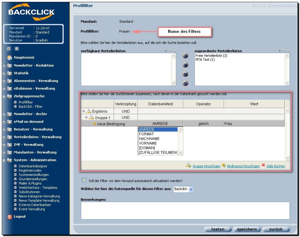Screen dimensions: 300x237
Task: Open BackClick - Filter menu item
Action: tap(30, 107)
